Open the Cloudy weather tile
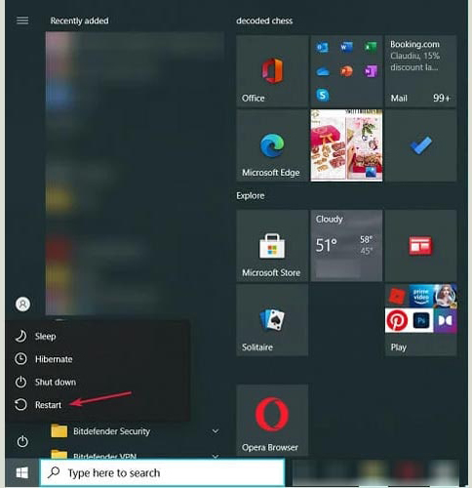Viewport: 472px width, 488px height. [346, 246]
